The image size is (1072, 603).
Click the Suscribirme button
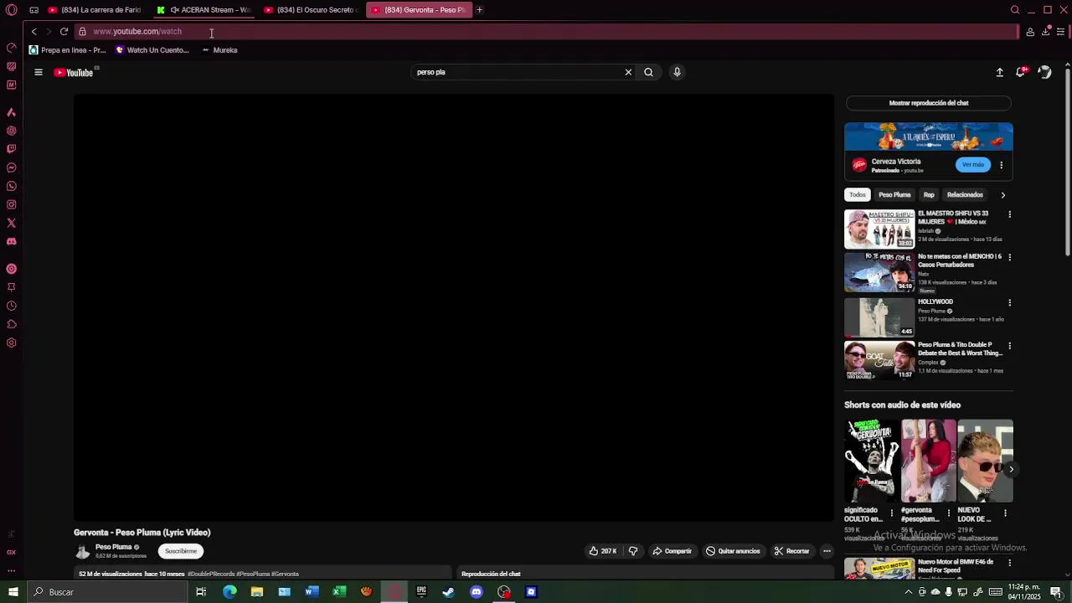[x=181, y=551]
